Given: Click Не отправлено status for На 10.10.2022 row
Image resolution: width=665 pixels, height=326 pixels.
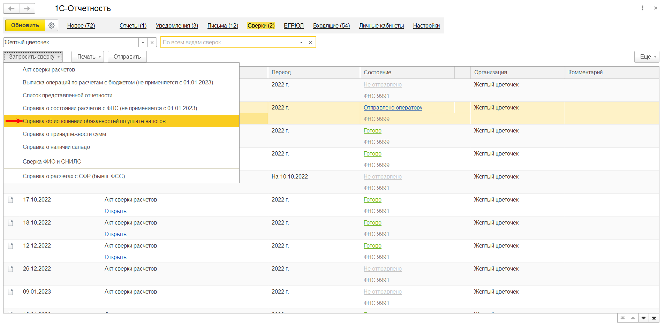Looking at the screenshot, I should tap(383, 177).
